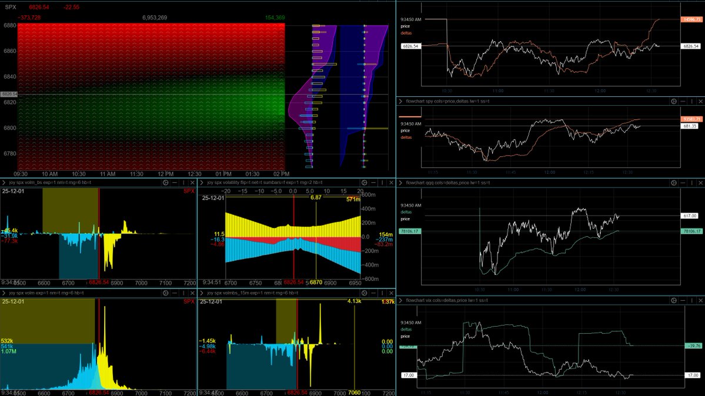The image size is (705, 396).
Task: Minimize the volatility panel
Action: tap(373, 183)
